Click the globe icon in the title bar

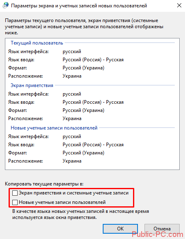tap(5, 5)
